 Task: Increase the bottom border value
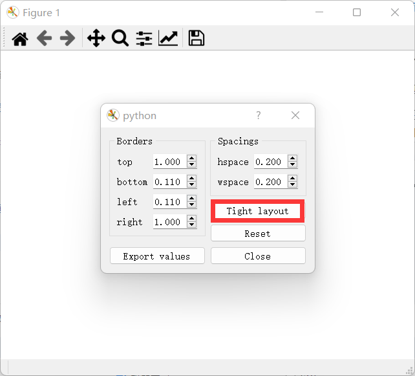click(191, 179)
